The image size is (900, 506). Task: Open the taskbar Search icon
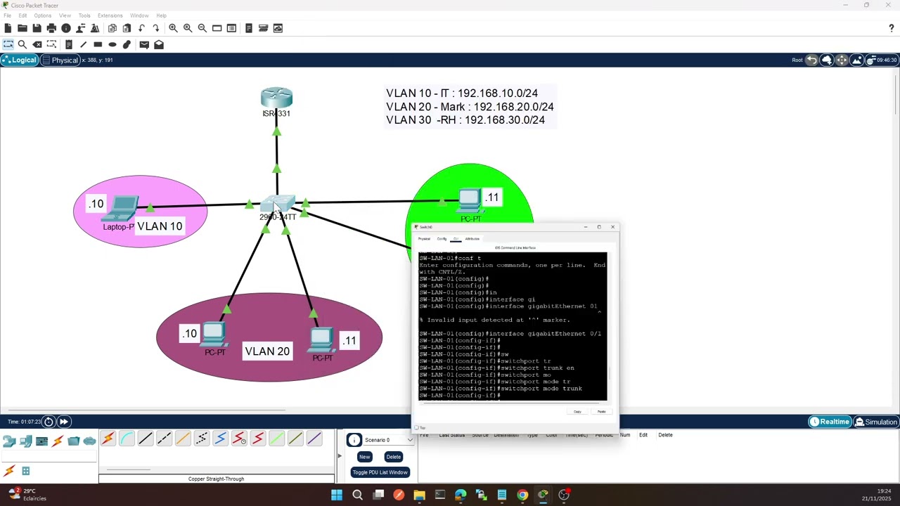pos(357,495)
